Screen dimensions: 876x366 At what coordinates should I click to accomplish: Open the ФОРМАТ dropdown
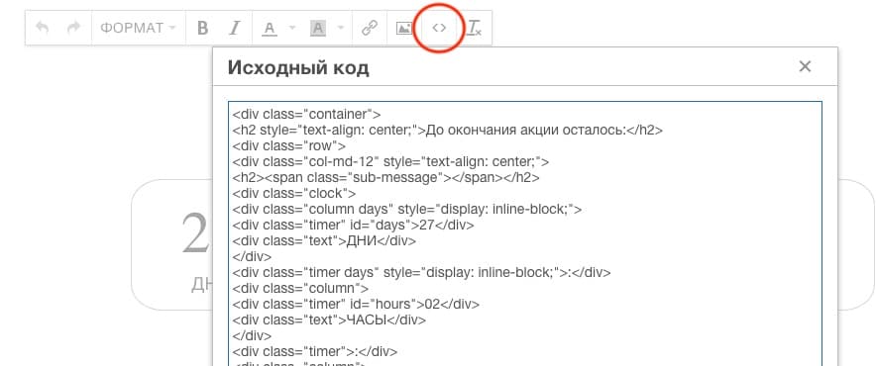138,28
